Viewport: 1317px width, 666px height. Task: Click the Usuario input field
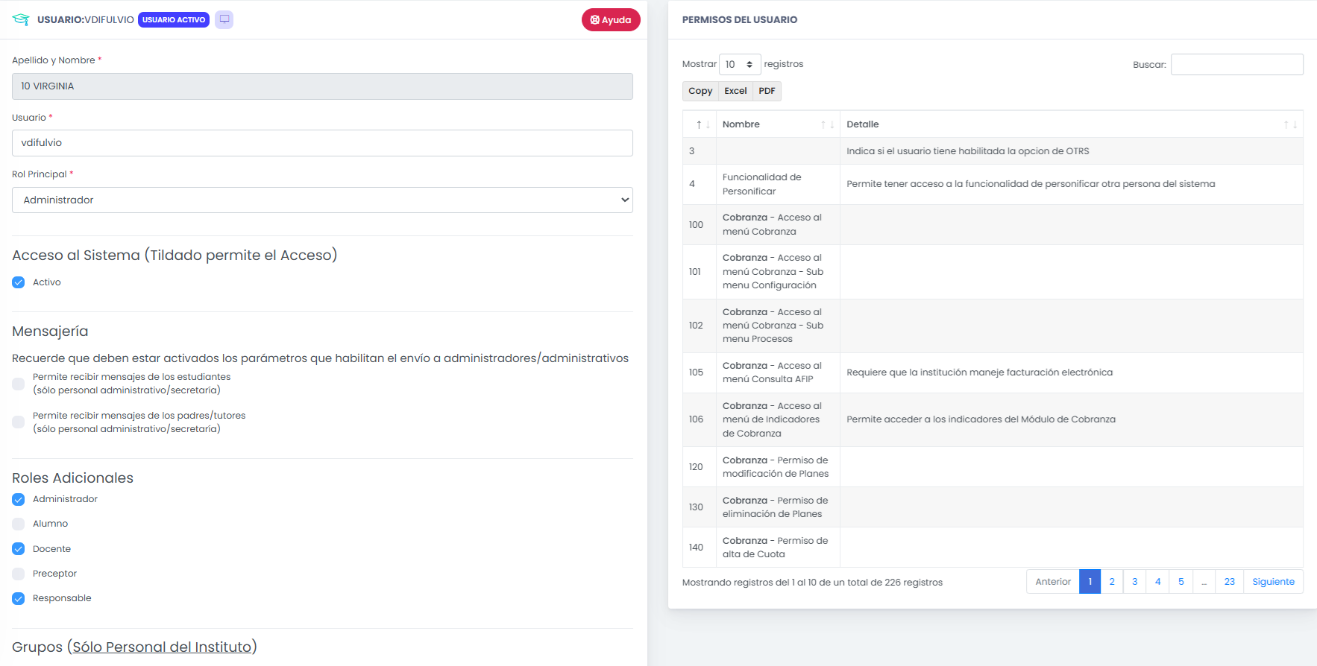[322, 143]
